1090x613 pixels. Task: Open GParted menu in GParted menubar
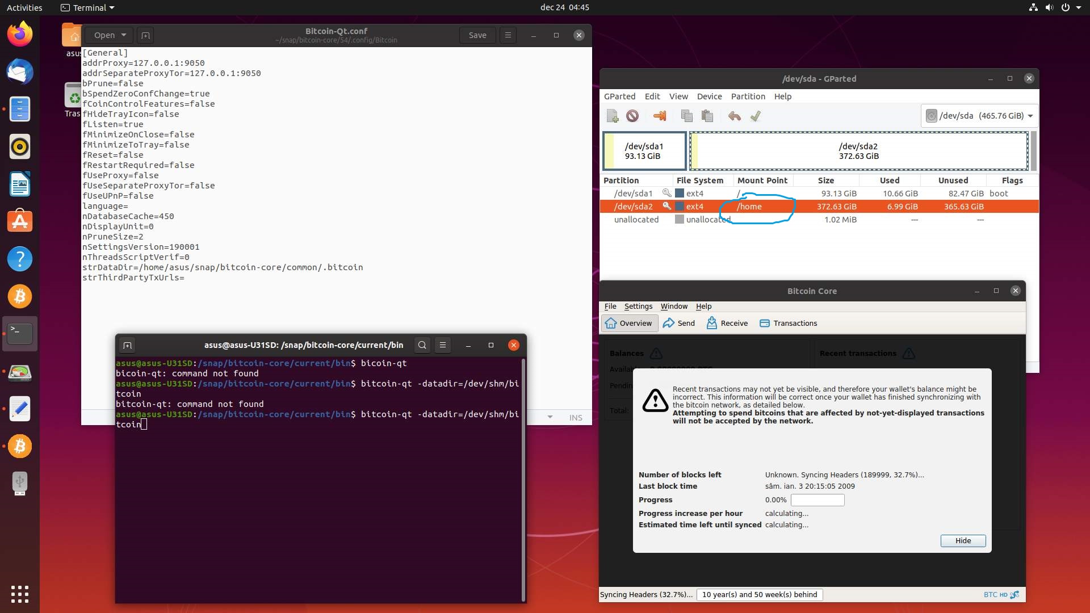click(619, 96)
